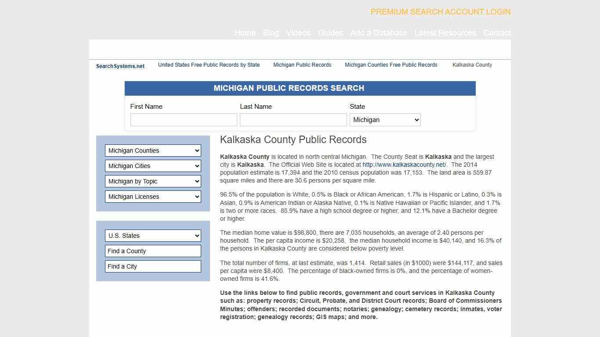Select the Guides navigation item
This screenshot has height=337, width=600.
(x=330, y=33)
